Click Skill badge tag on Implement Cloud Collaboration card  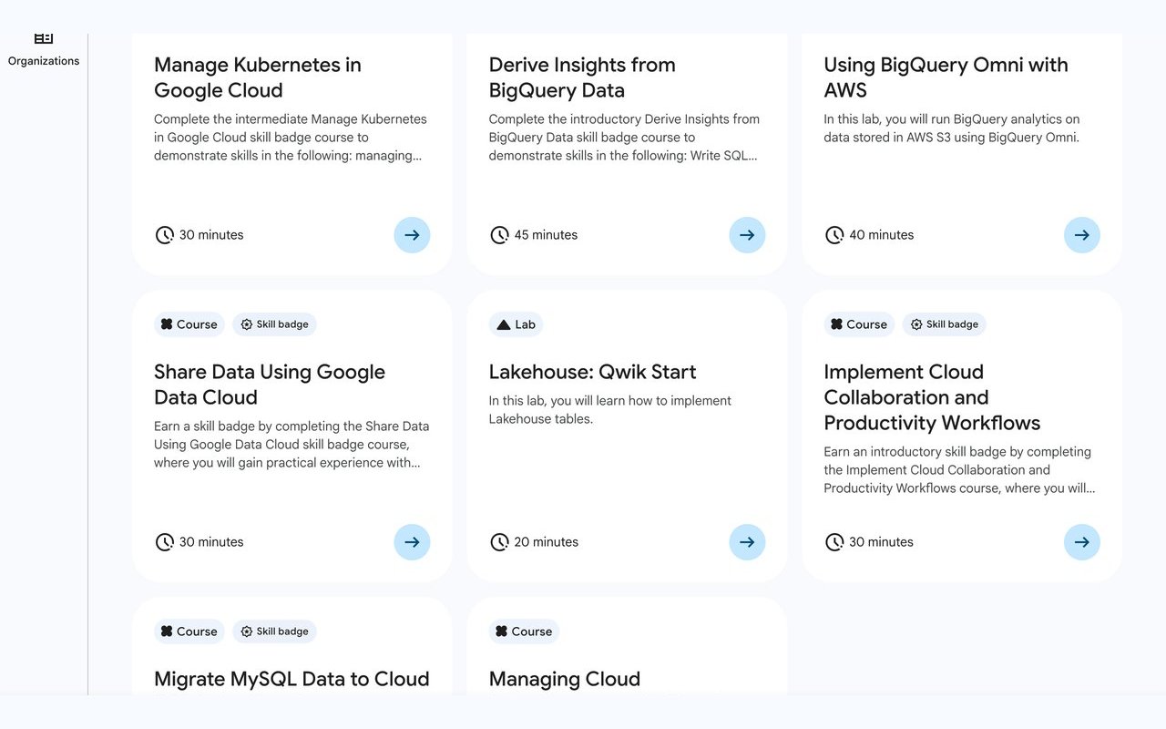pos(945,324)
